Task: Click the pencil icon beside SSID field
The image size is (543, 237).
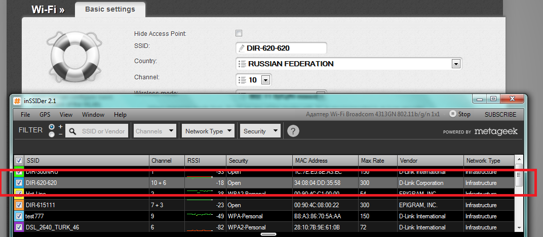Action: 241,49
